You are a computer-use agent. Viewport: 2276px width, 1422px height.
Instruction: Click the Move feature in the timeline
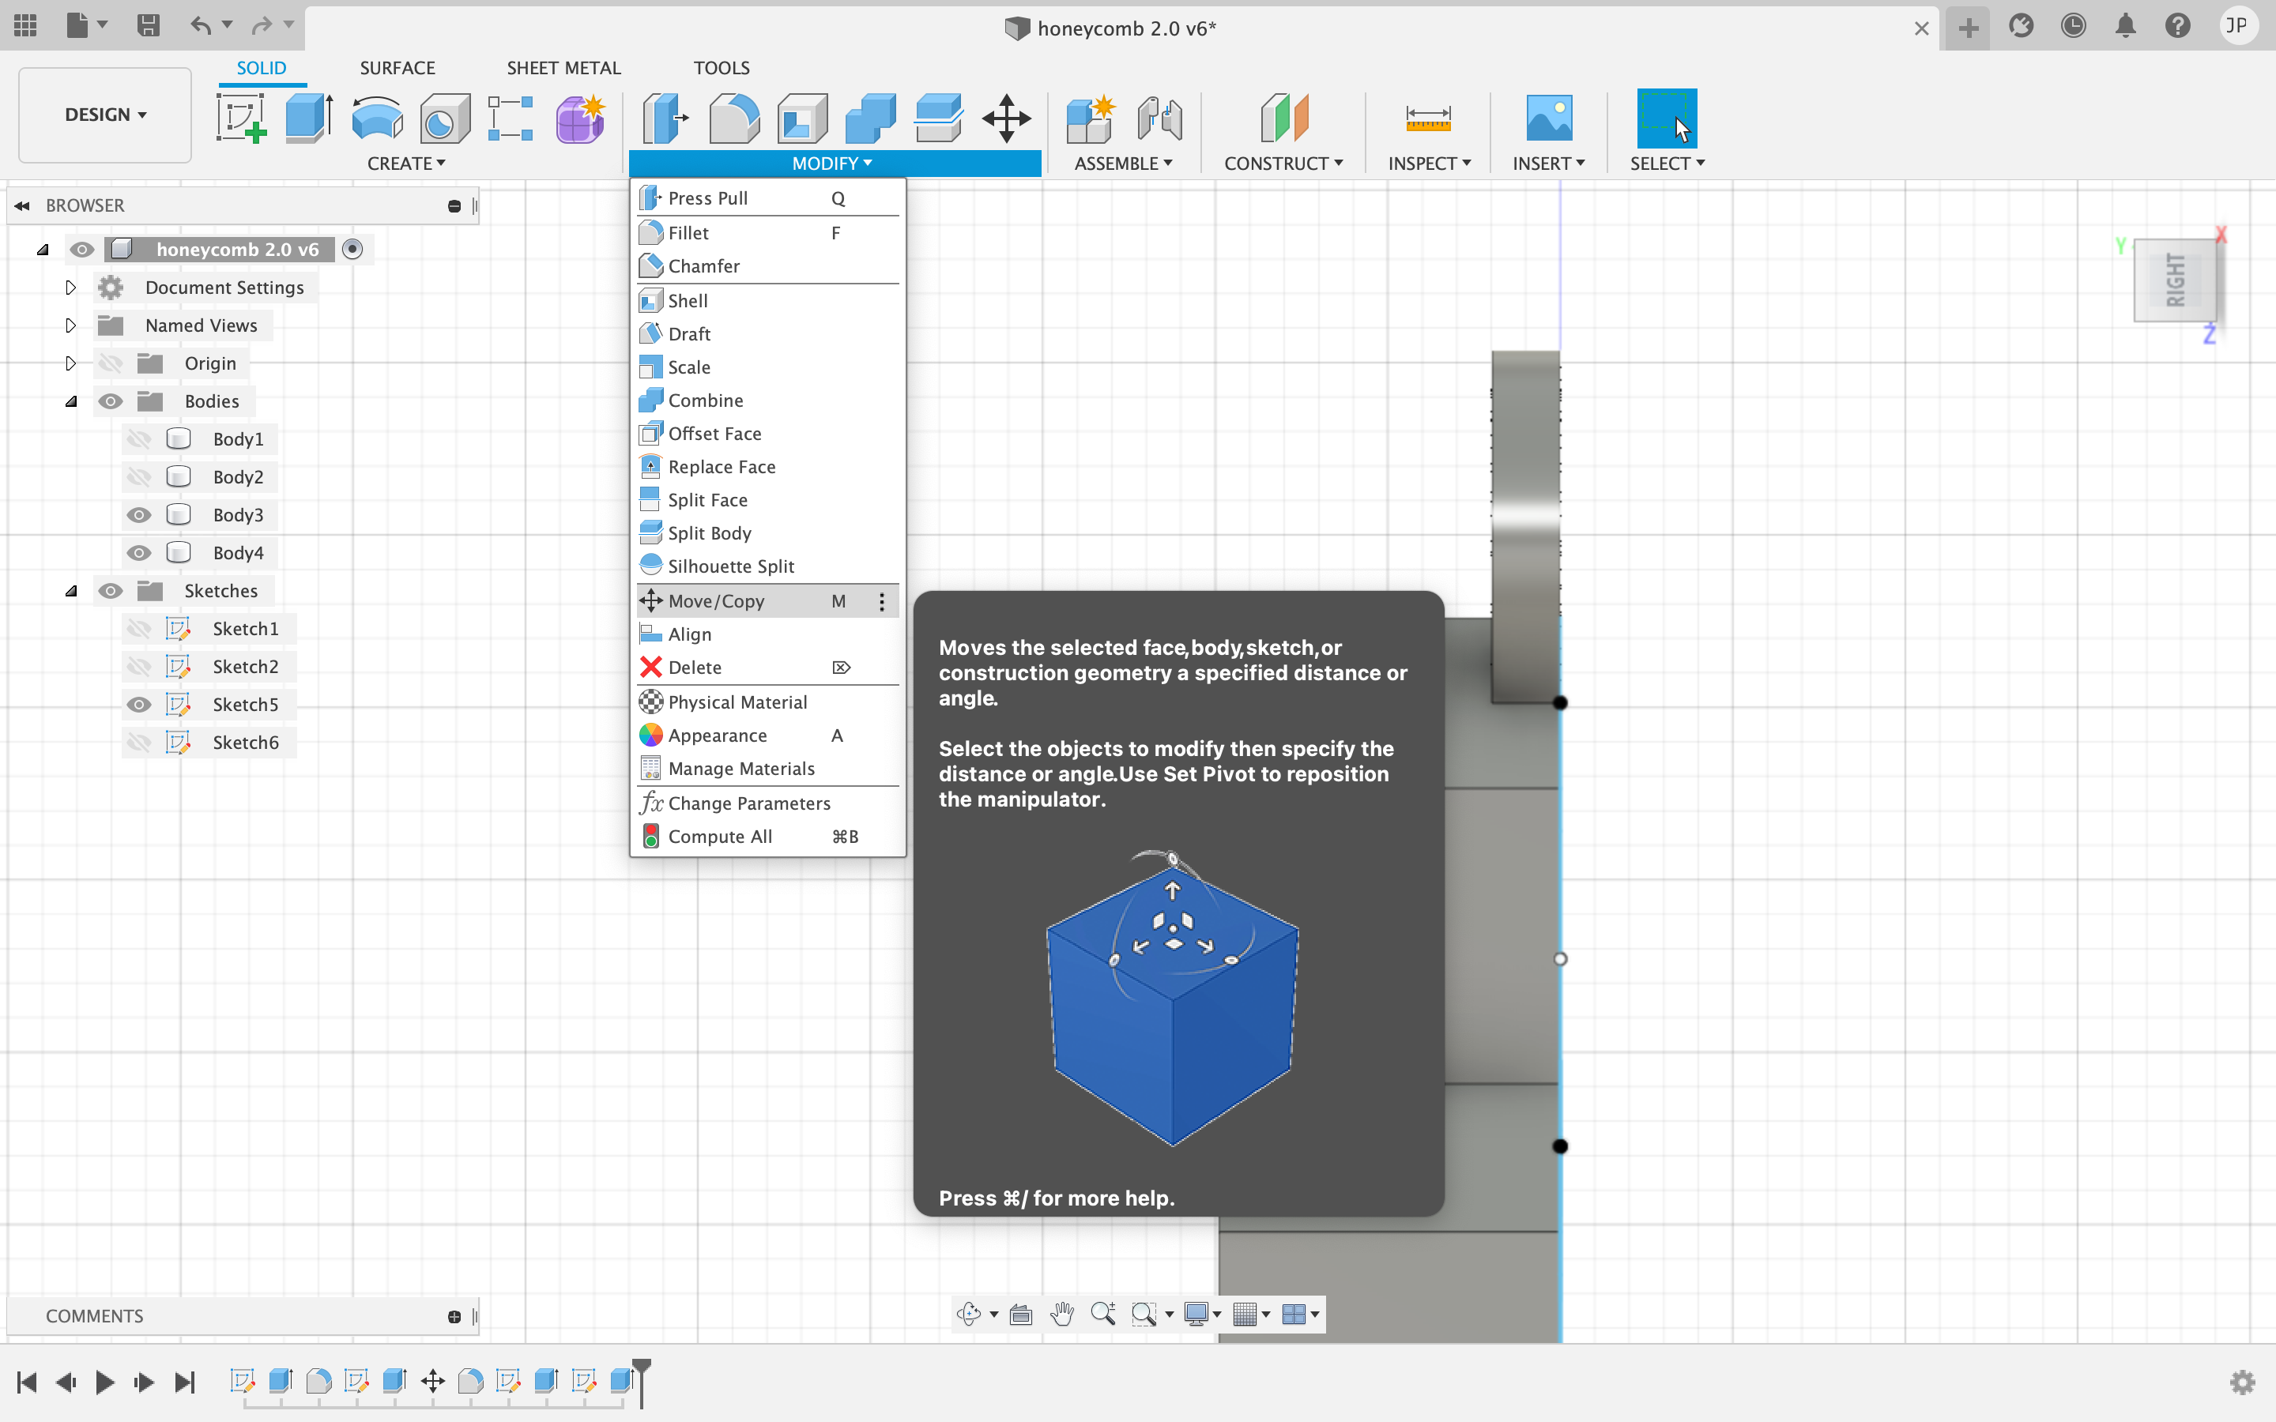432,1381
